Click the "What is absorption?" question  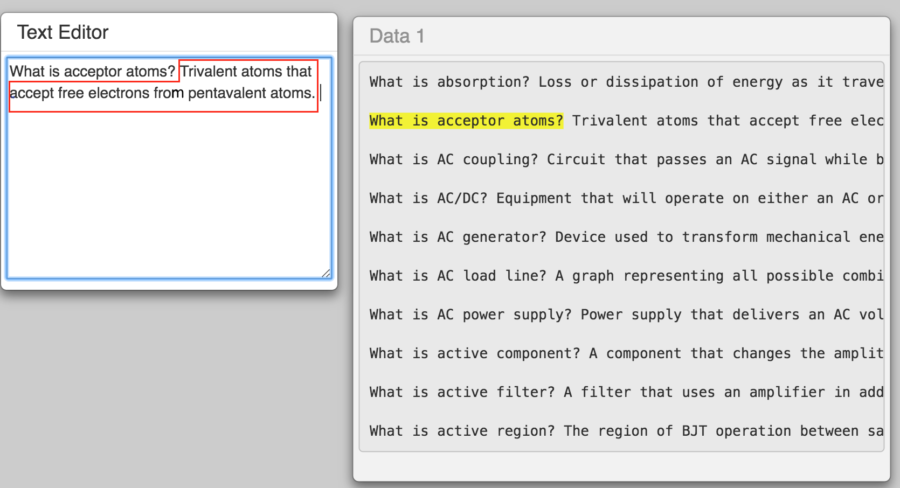(x=449, y=82)
